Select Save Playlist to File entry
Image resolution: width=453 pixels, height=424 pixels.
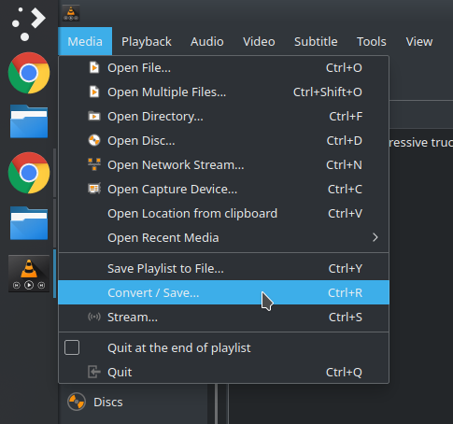(x=223, y=268)
